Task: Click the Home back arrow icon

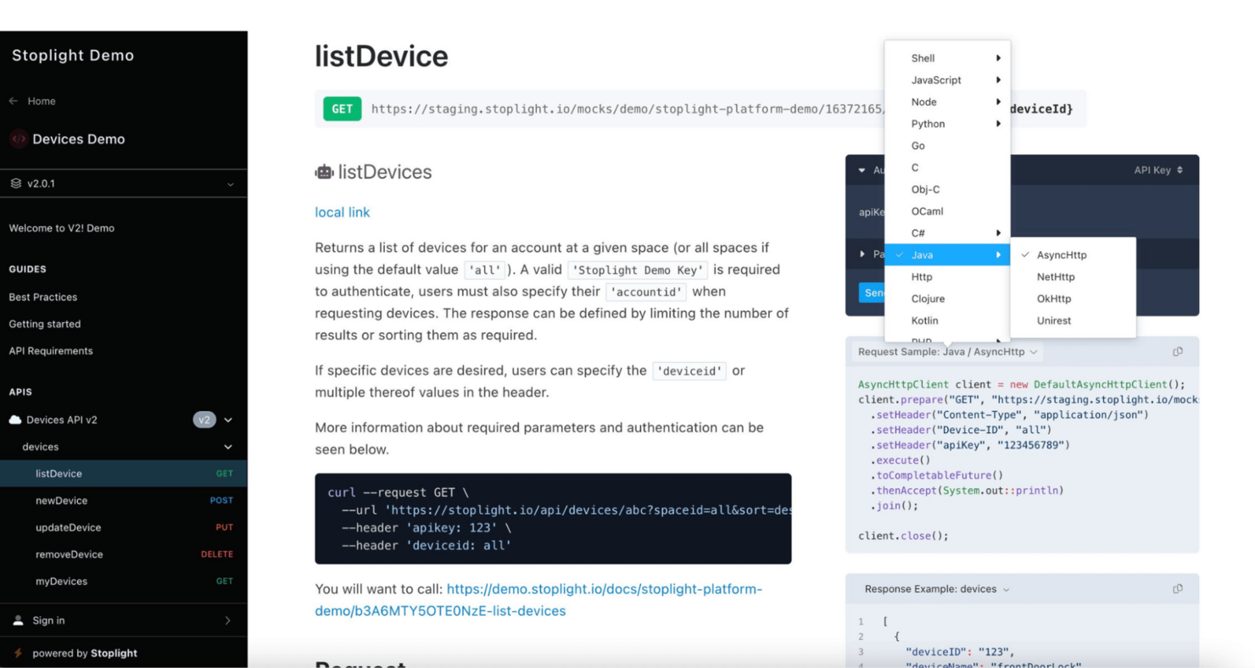Action: click(14, 101)
